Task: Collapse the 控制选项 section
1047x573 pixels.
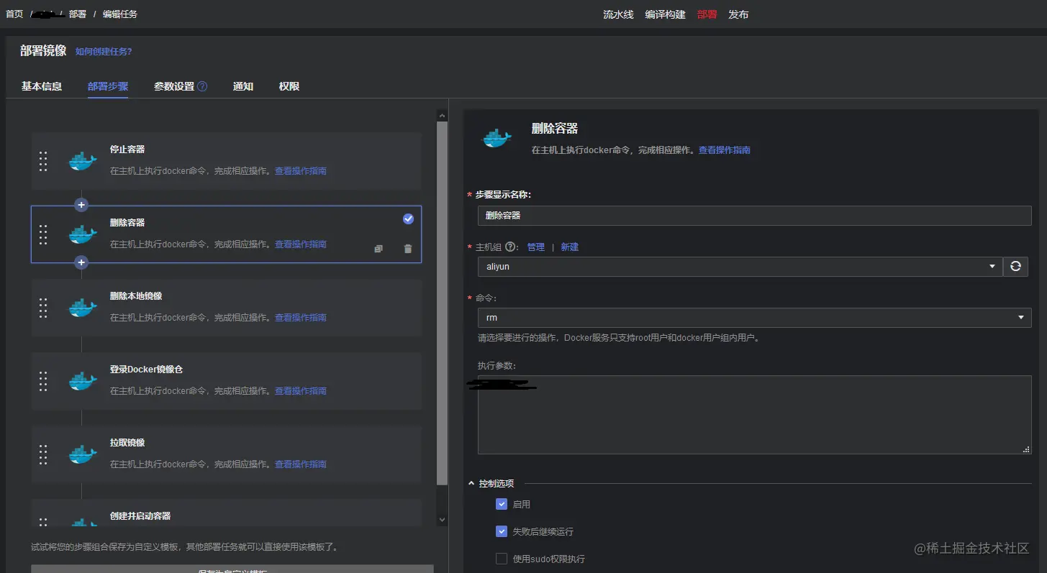Action: click(x=472, y=484)
